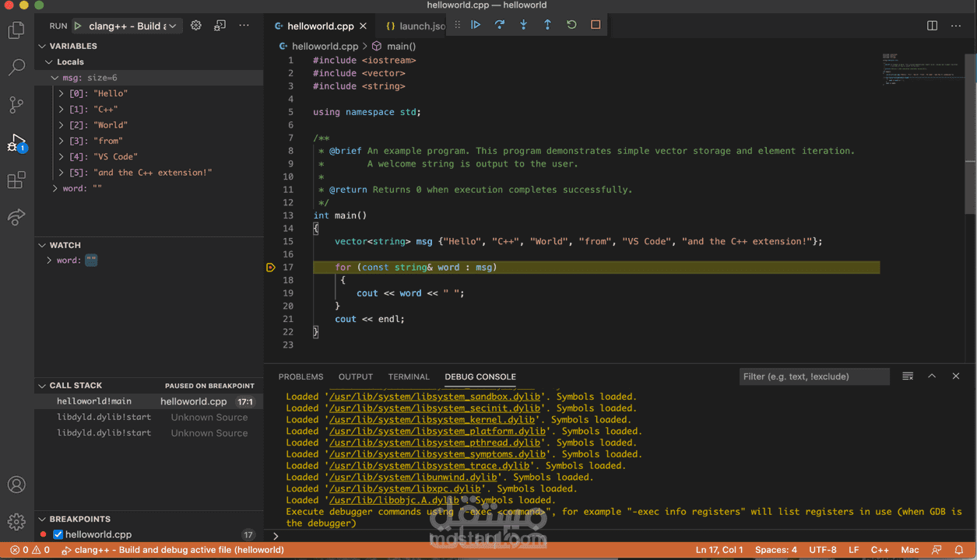Maximize the debug panel with the chevron

click(932, 376)
